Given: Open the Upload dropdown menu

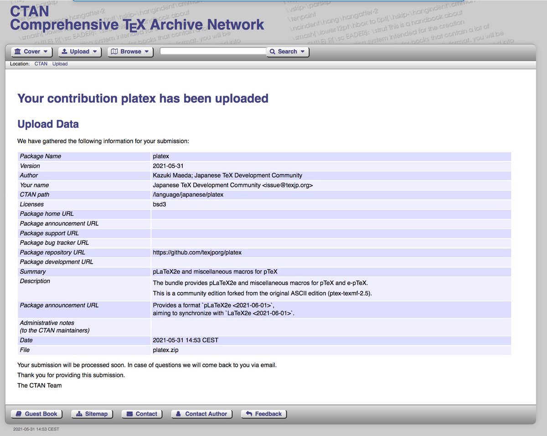Looking at the screenshot, I should 81,52.
